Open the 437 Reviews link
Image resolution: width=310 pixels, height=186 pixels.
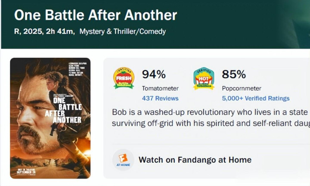(160, 98)
